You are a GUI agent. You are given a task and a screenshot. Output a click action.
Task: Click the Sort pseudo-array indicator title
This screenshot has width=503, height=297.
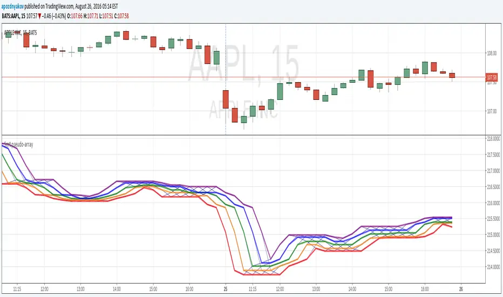tap(18, 145)
